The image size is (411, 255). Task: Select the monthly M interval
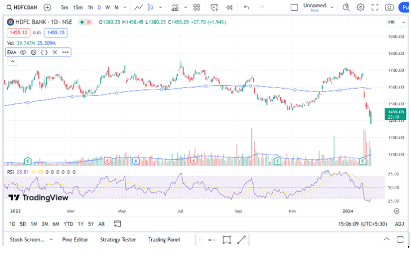[116, 7]
